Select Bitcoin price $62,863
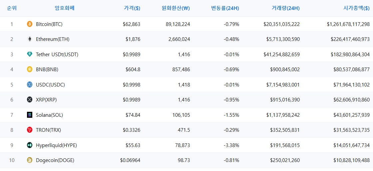 click(132, 24)
